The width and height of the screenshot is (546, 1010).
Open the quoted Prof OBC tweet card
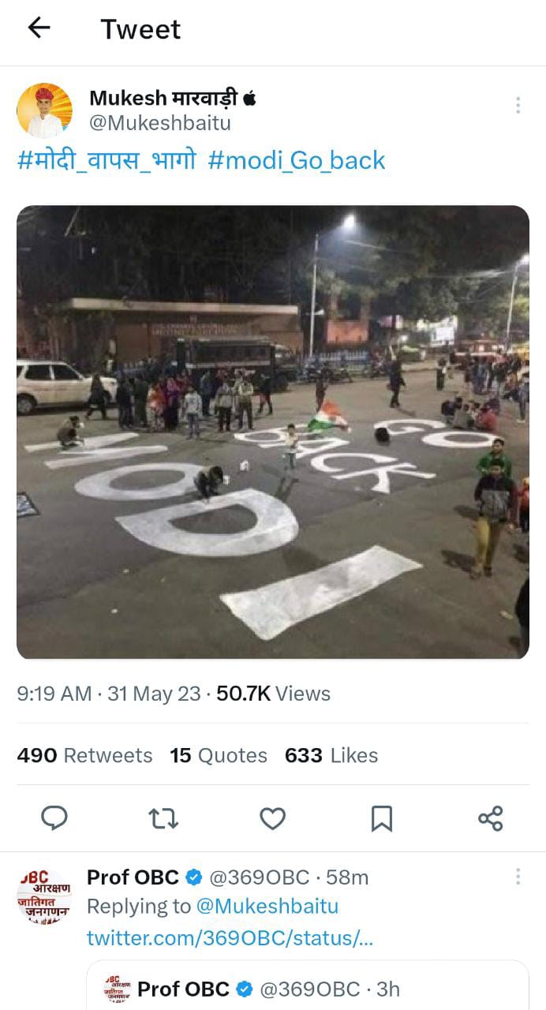pyautogui.click(x=308, y=986)
